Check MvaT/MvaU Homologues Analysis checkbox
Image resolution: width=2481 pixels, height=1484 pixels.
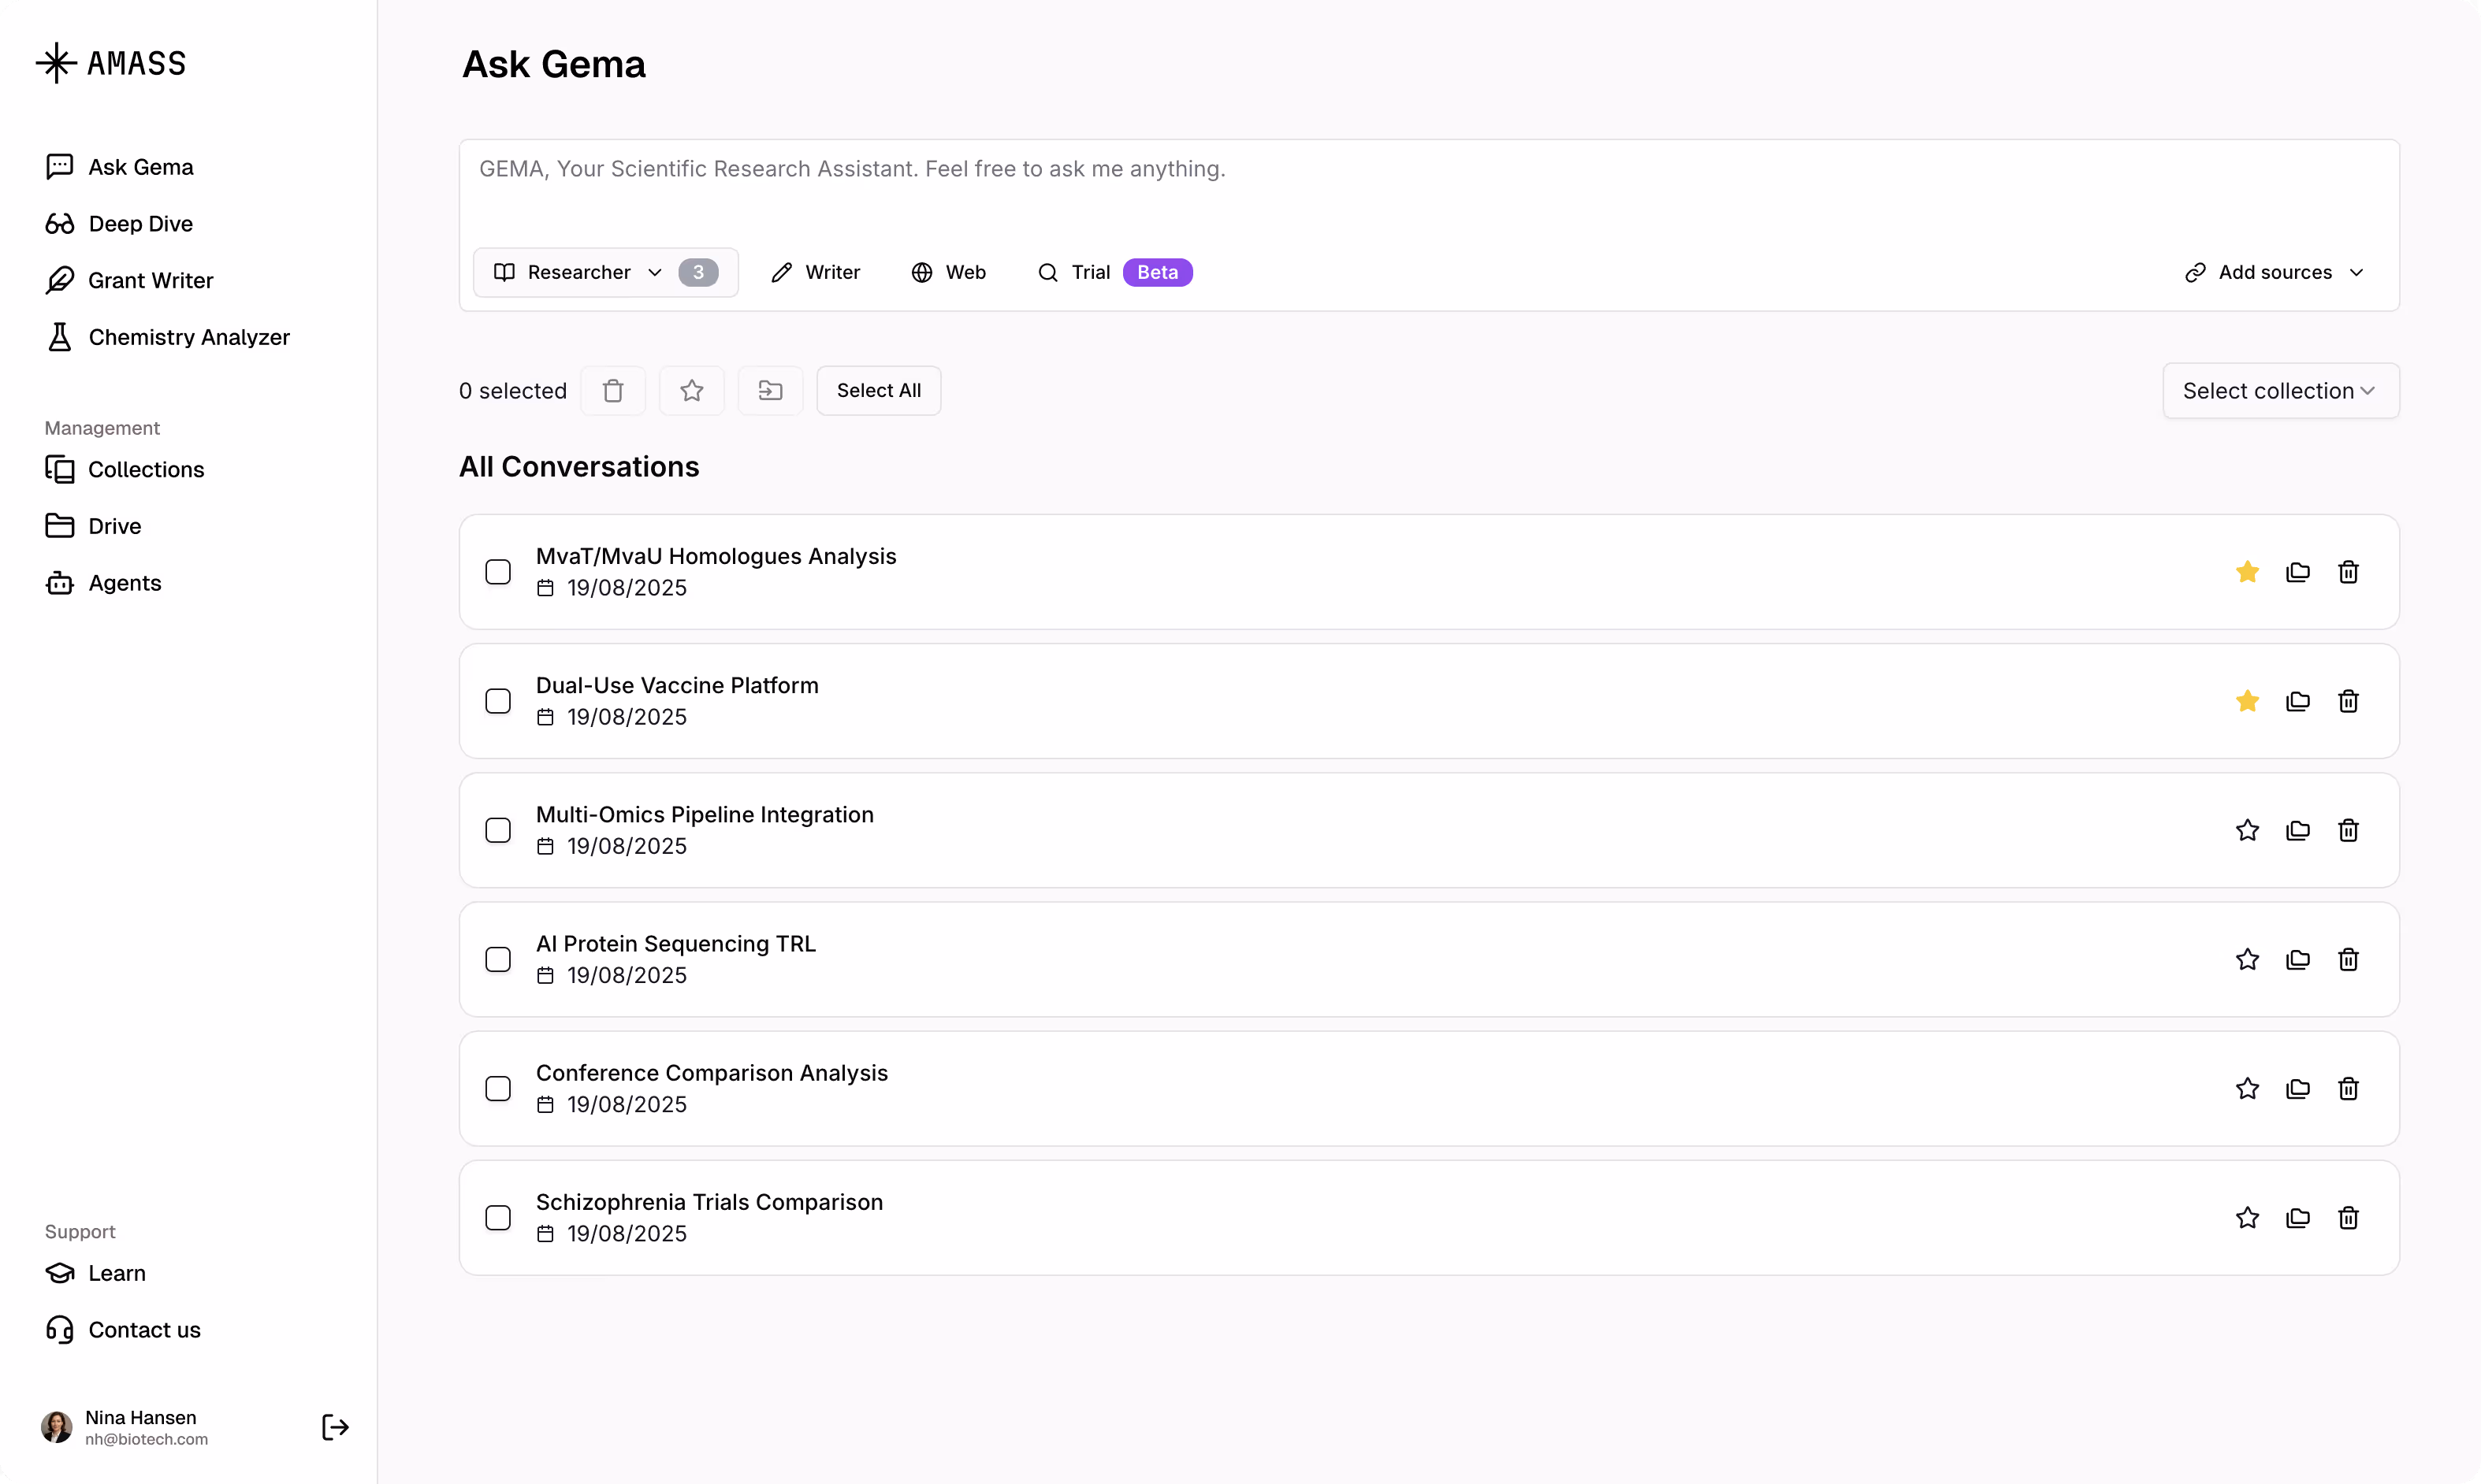click(498, 572)
